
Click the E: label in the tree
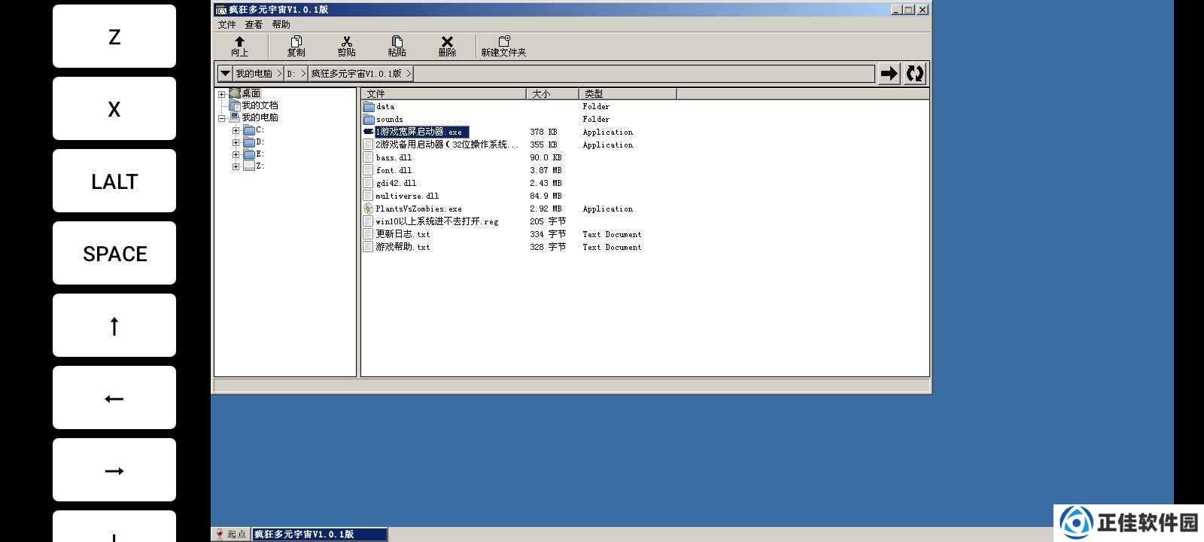click(x=260, y=154)
